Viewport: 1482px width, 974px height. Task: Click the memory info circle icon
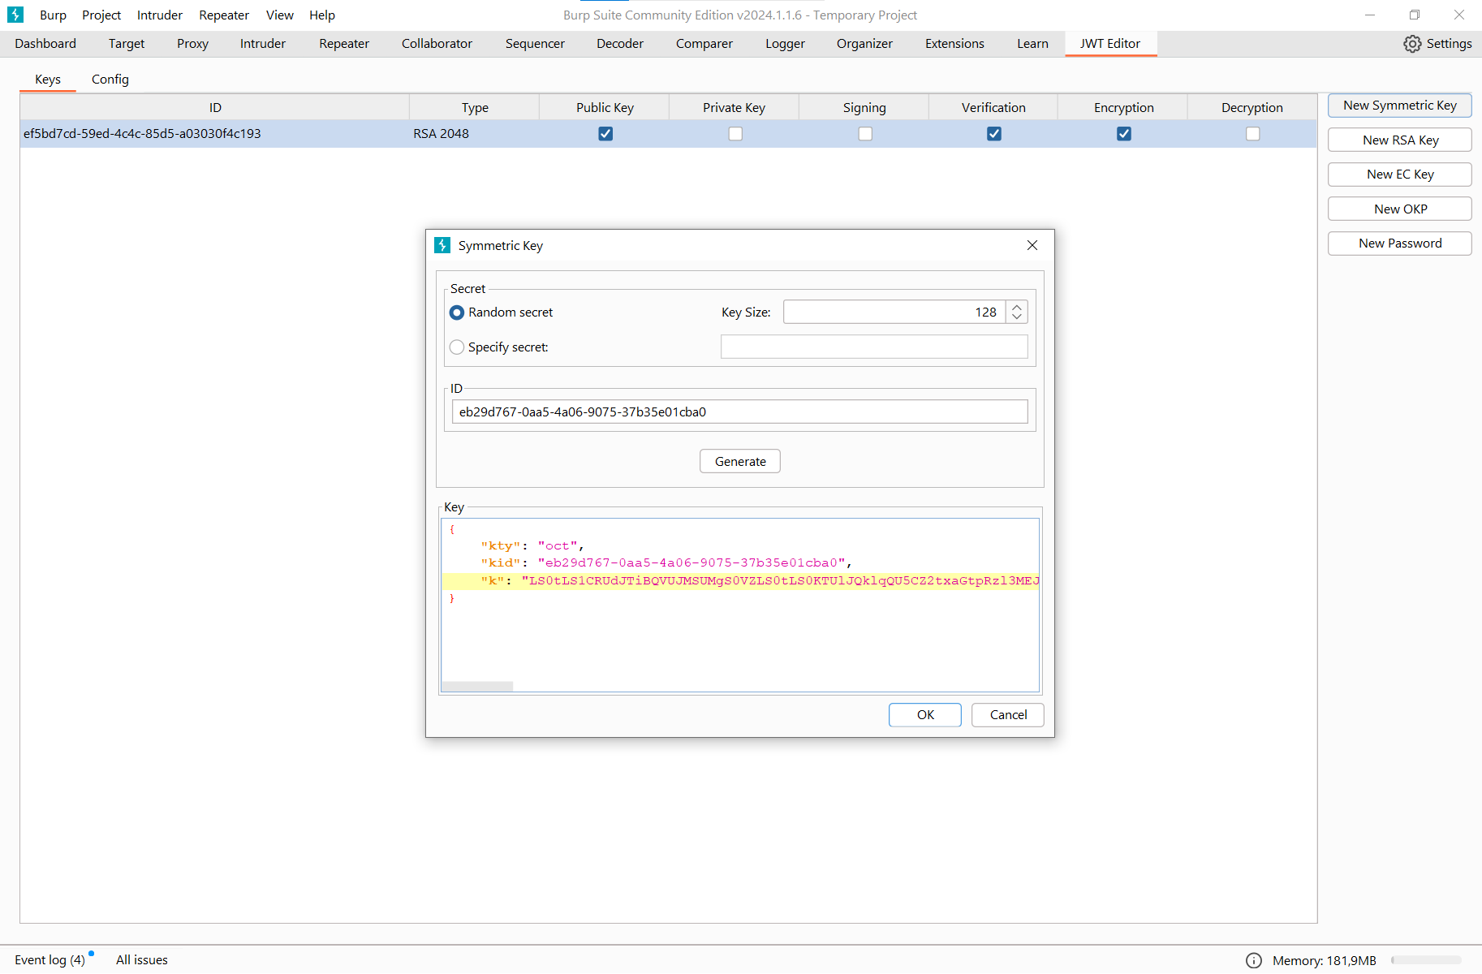[x=1254, y=960]
